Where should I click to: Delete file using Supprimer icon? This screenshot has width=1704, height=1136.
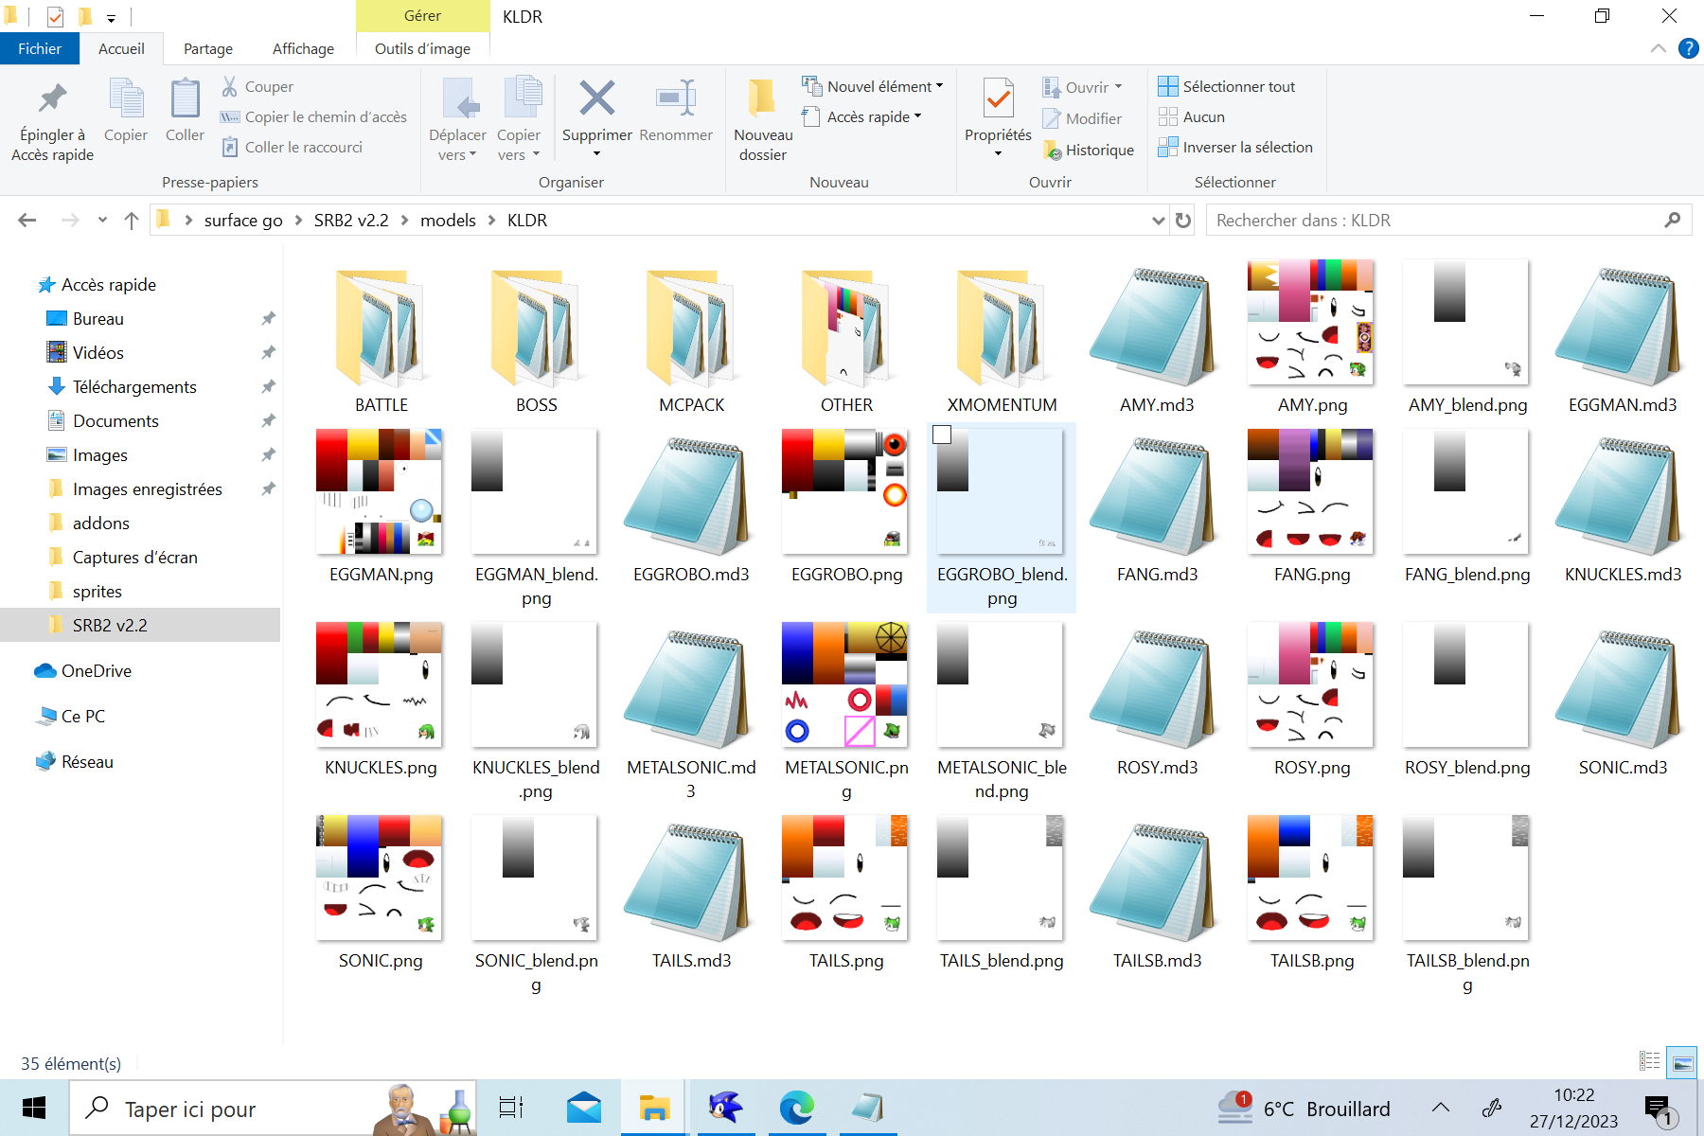(x=596, y=98)
